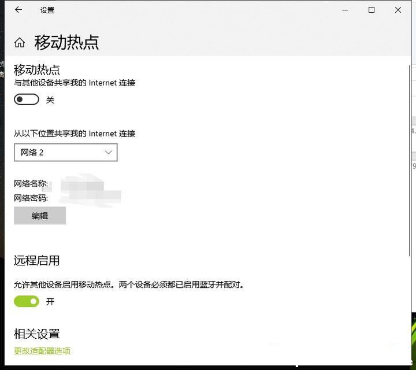The height and width of the screenshot is (370, 416).
Task: Click the 远程启用 section heading
Action: 36,260
